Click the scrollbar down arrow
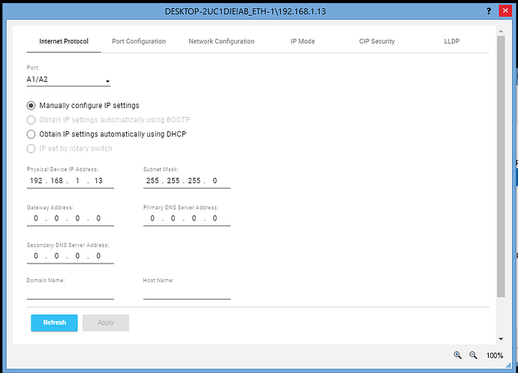518x373 pixels. point(501,339)
